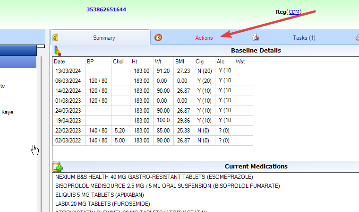Open the Tasks (1) tab
Viewport: 359px width, 212px height.
[x=304, y=38]
